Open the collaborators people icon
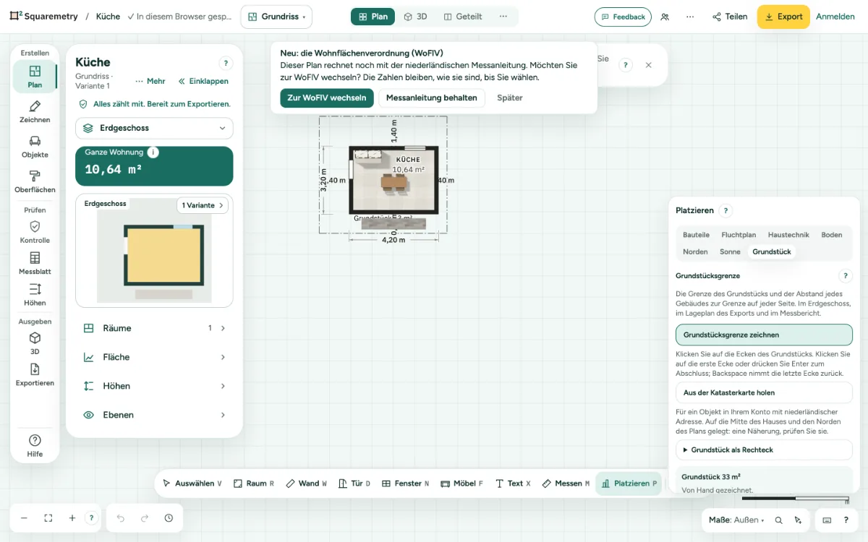Screen dimensions: 868x542 665,17
